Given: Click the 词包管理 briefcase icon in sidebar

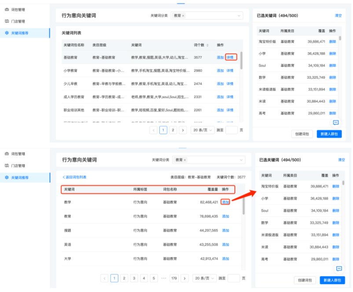Looking at the screenshot, I should tap(7, 10).
